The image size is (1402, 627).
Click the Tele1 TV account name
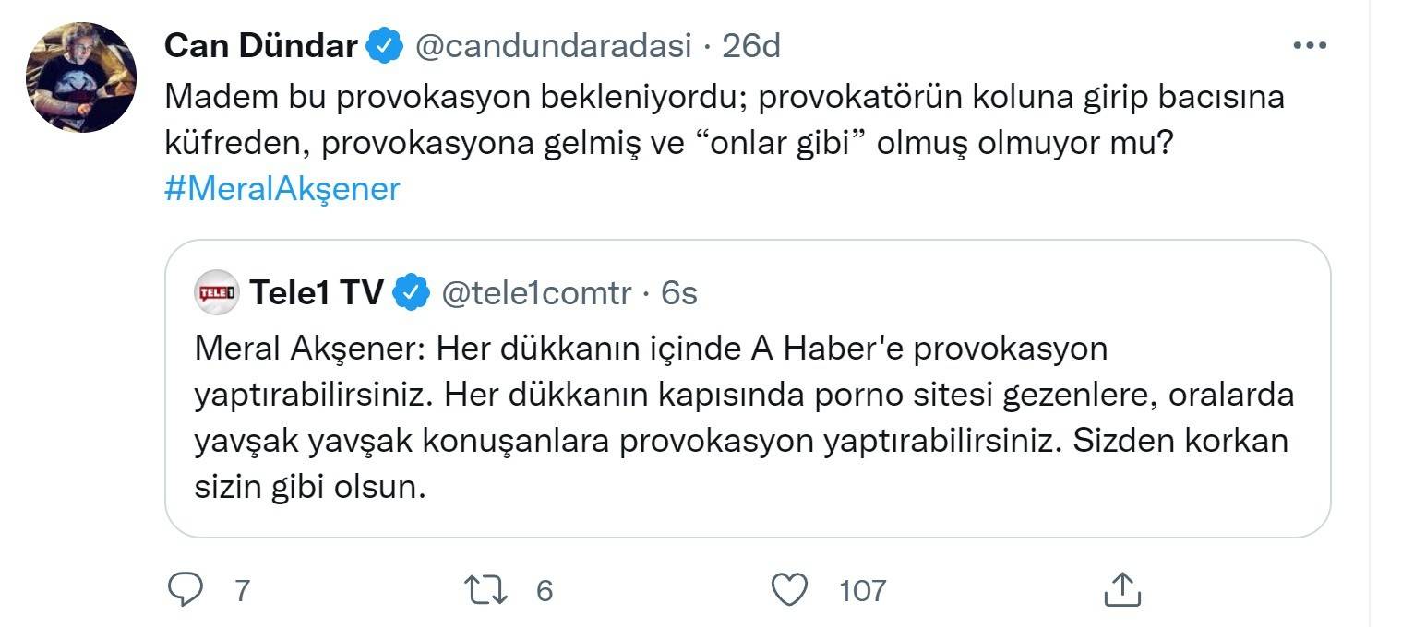tap(317, 293)
